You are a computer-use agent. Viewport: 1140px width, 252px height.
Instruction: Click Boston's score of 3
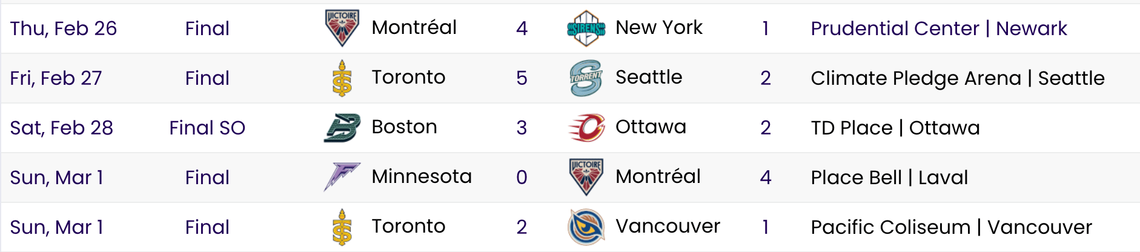[522, 128]
